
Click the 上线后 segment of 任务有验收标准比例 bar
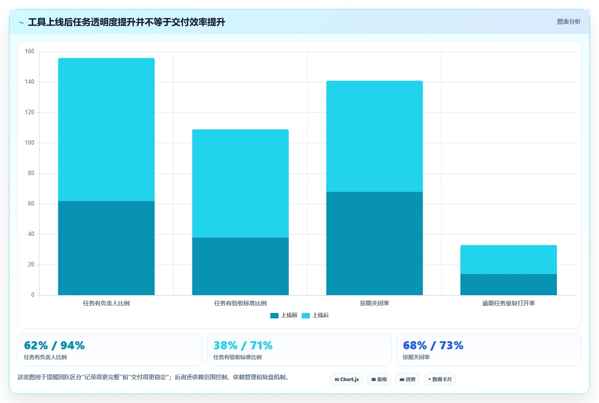(x=240, y=184)
